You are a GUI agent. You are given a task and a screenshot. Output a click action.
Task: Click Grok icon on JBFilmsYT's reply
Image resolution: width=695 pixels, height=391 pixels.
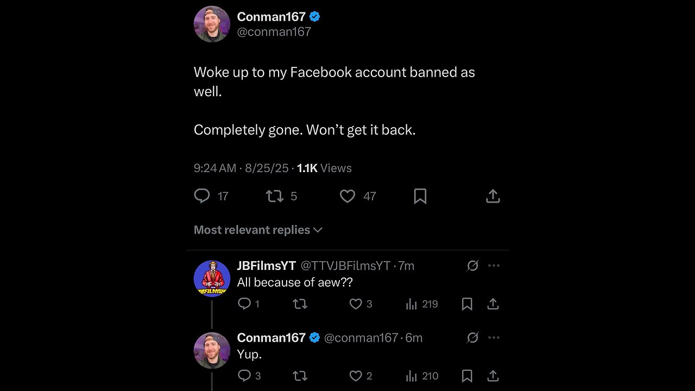(x=472, y=266)
